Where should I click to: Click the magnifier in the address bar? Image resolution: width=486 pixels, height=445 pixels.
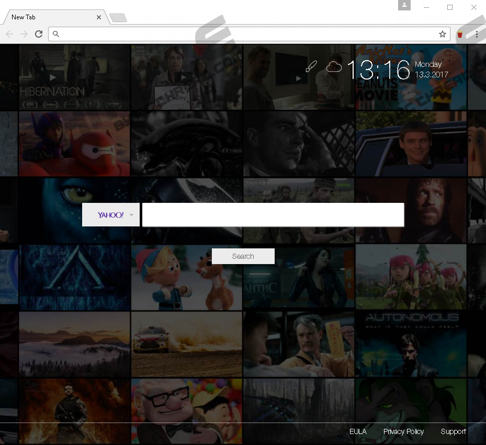[56, 34]
